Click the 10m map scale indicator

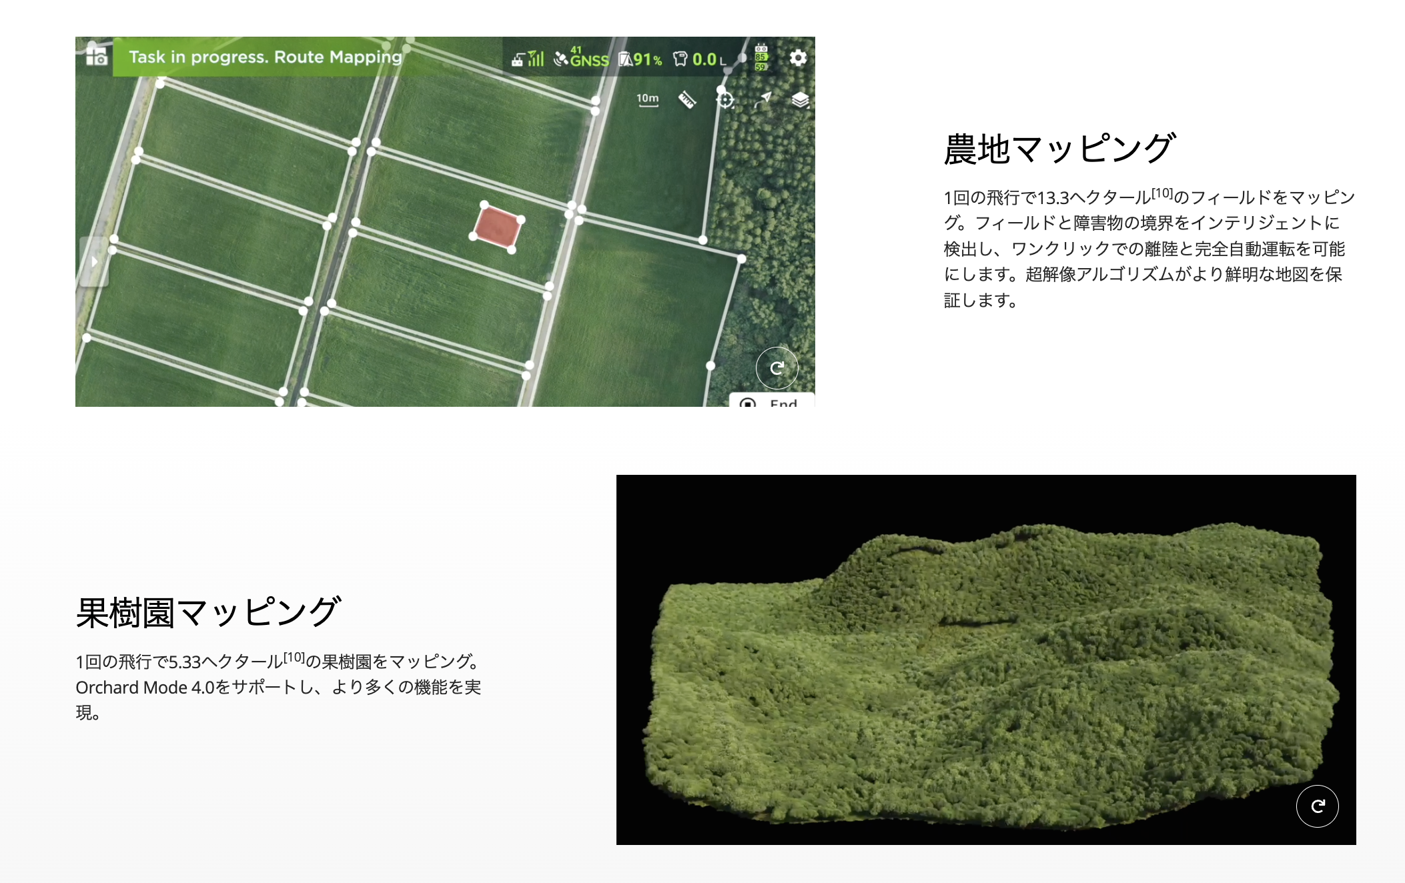pos(647,99)
